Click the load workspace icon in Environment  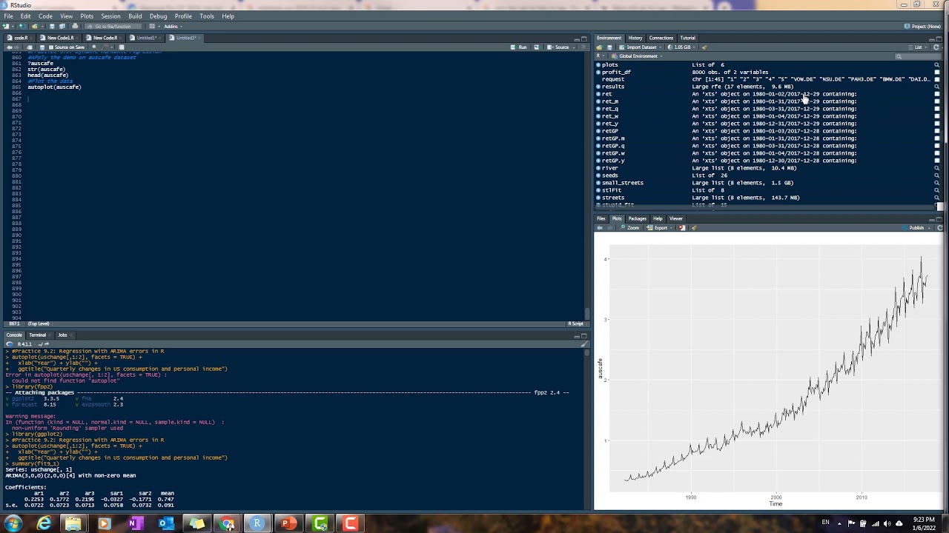599,47
